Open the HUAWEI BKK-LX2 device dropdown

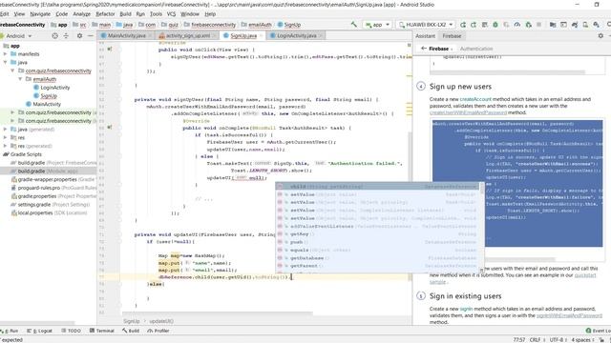coord(426,25)
